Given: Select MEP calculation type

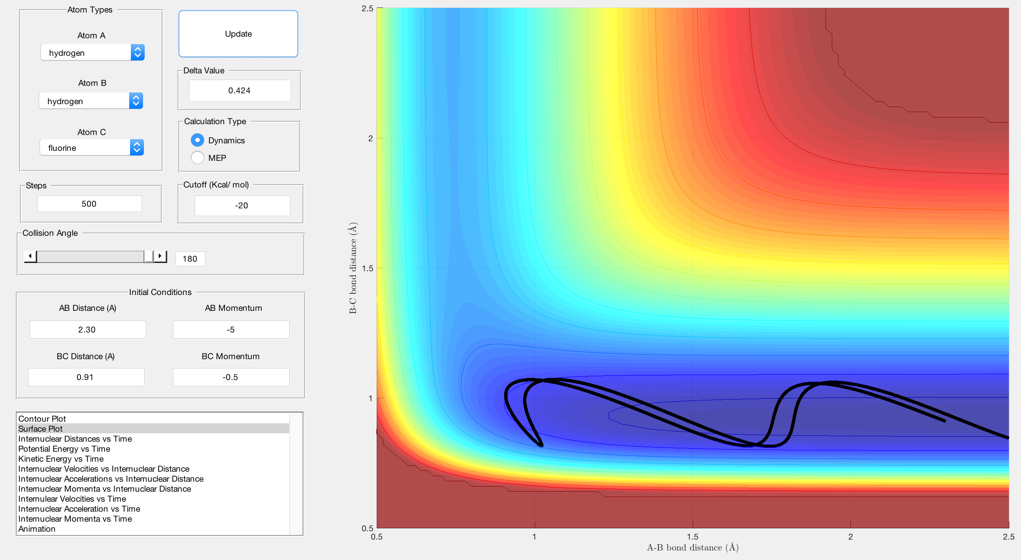Looking at the screenshot, I should [x=198, y=158].
